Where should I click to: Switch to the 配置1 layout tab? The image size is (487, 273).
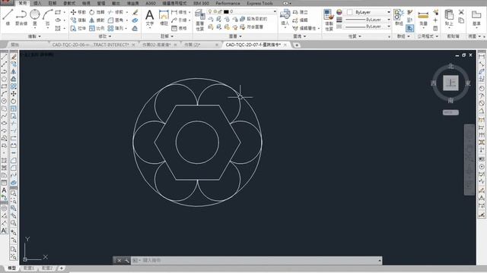pyautogui.click(x=29, y=268)
